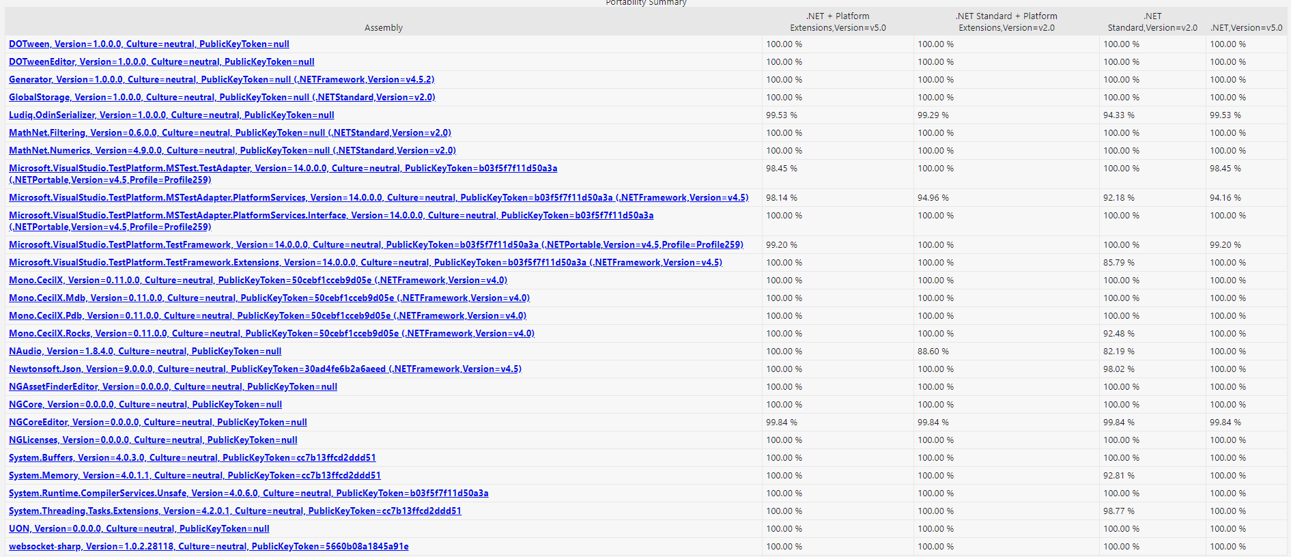Open the NGCoreEditor assembly link
The height and width of the screenshot is (557, 1291).
click(x=158, y=423)
